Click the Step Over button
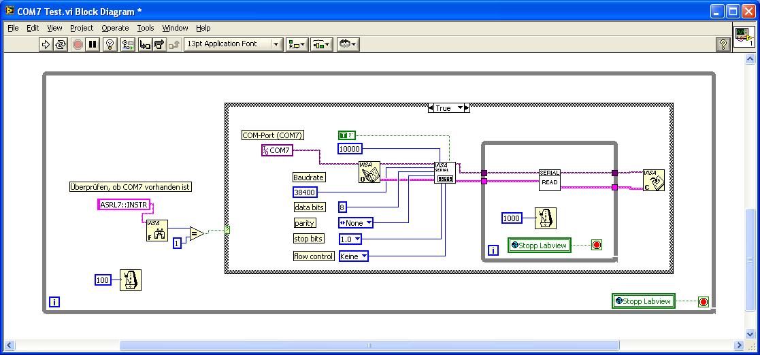760x355 pixels. pyautogui.click(x=159, y=45)
